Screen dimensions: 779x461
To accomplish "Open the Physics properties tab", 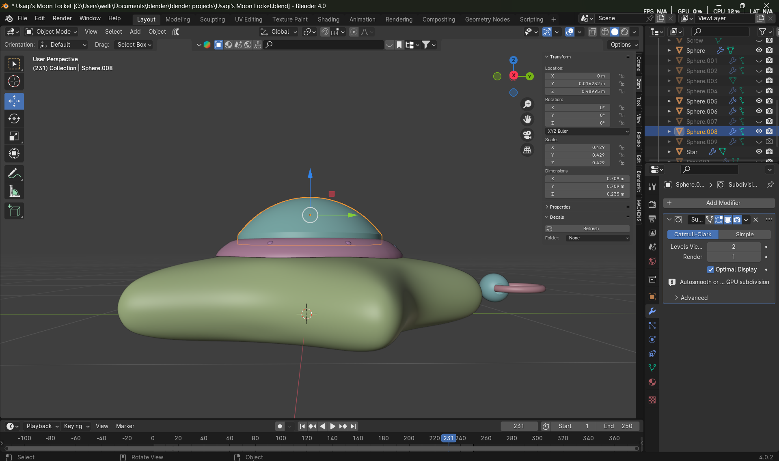I will pos(652,340).
